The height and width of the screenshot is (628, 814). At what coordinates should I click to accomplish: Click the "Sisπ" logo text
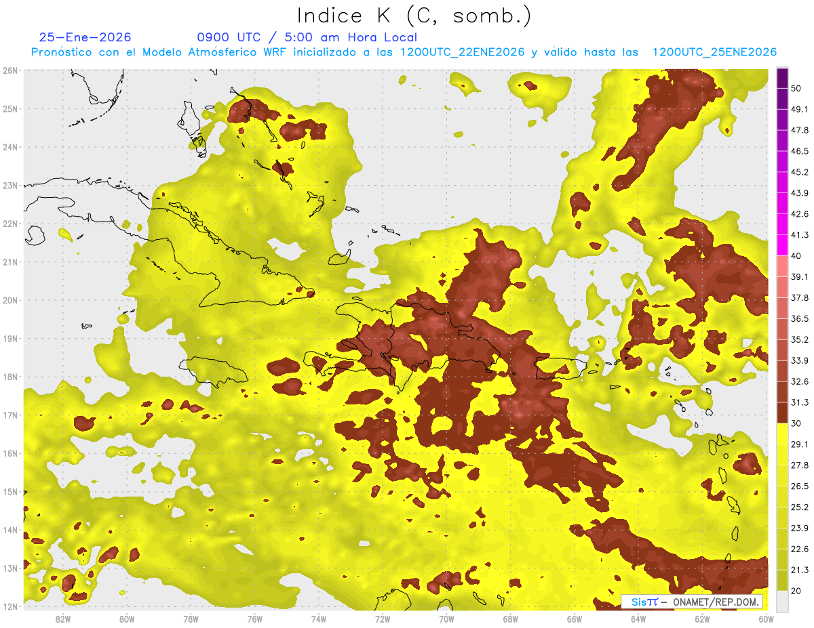(644, 602)
